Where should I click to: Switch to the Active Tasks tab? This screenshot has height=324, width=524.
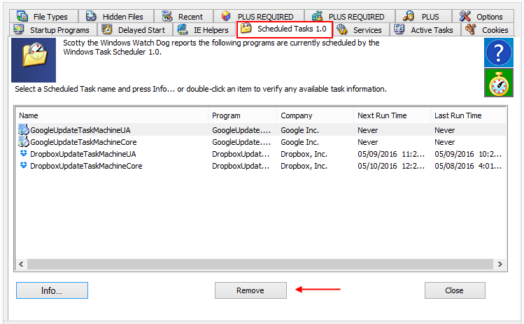[x=425, y=30]
